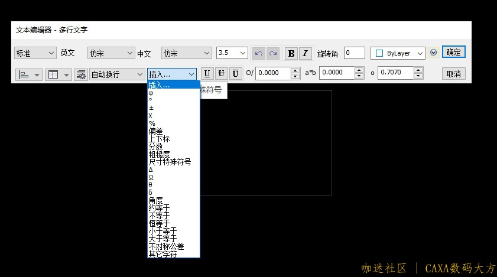Viewport: 497px width, 277px height.
Task: Toggle italic text formatting
Action: point(305,53)
